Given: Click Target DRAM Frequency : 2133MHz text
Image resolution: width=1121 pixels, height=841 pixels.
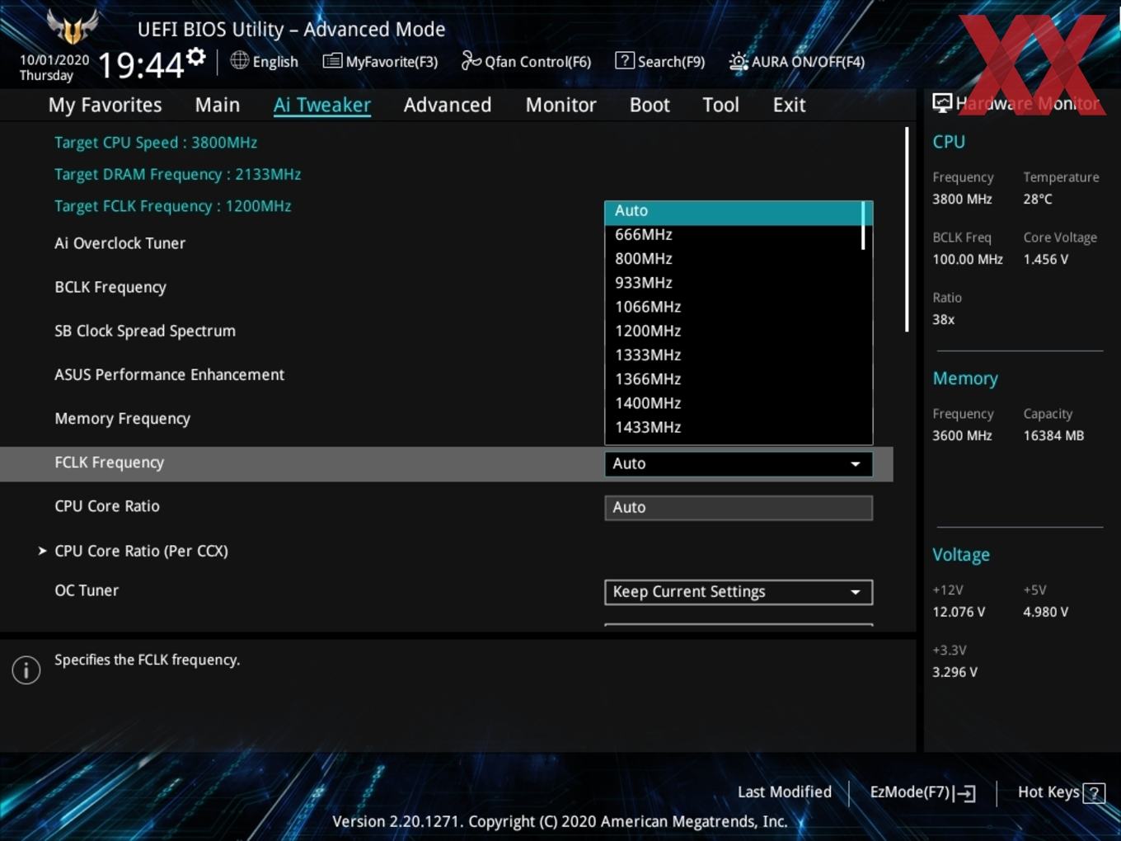Looking at the screenshot, I should [177, 175].
